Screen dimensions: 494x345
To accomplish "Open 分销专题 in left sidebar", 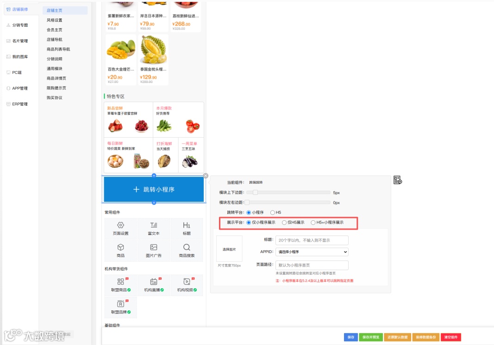I will tap(20, 25).
